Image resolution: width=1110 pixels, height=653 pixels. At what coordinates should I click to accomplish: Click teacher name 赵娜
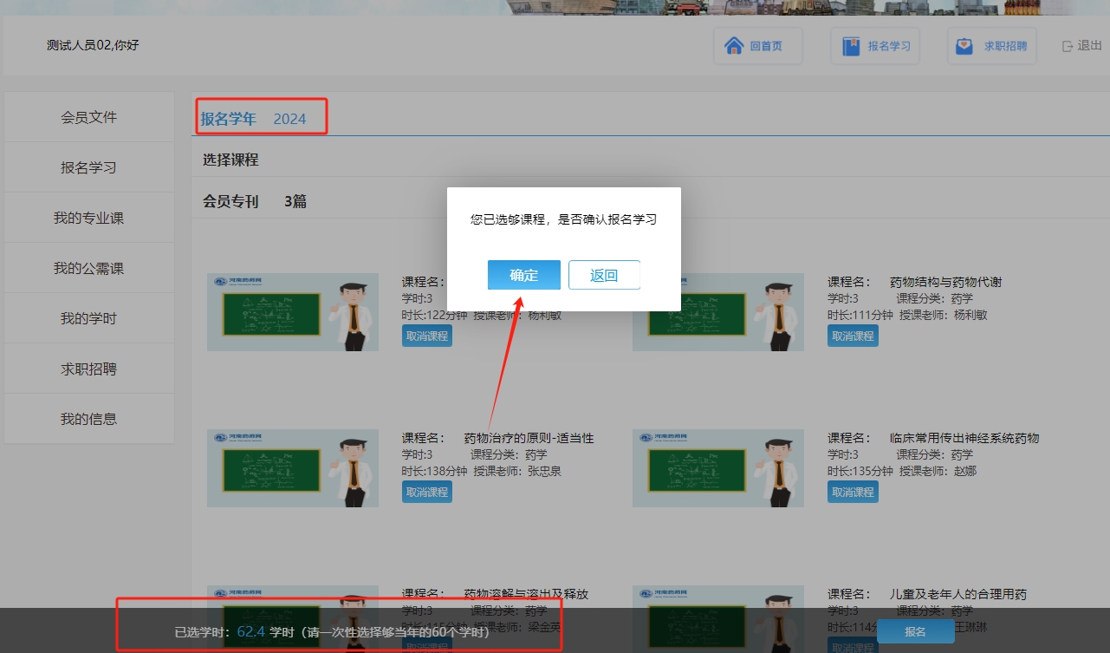coord(965,471)
